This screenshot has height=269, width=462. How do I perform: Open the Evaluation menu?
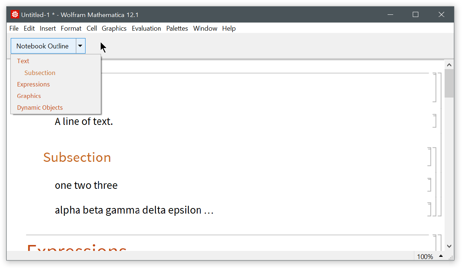tap(146, 28)
